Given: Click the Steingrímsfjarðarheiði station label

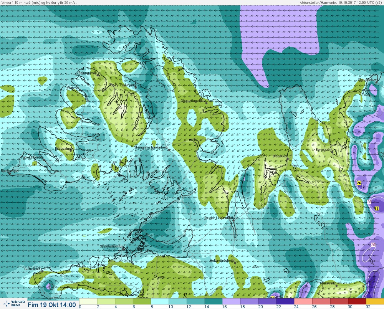Looking at the screenshot, I should click(152, 147).
